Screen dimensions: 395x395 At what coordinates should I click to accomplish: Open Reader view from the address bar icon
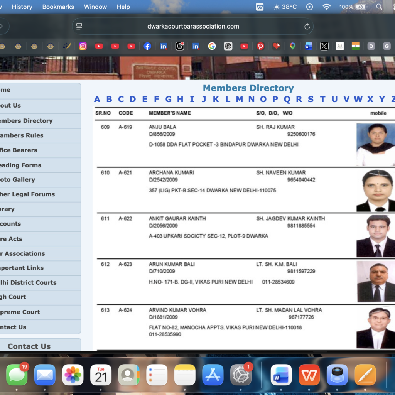point(79,26)
